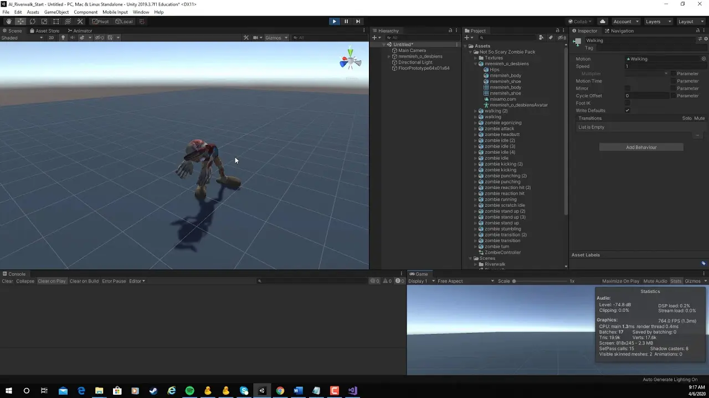The height and width of the screenshot is (398, 709).
Task: Open the Layout dropdown
Action: click(x=690, y=22)
